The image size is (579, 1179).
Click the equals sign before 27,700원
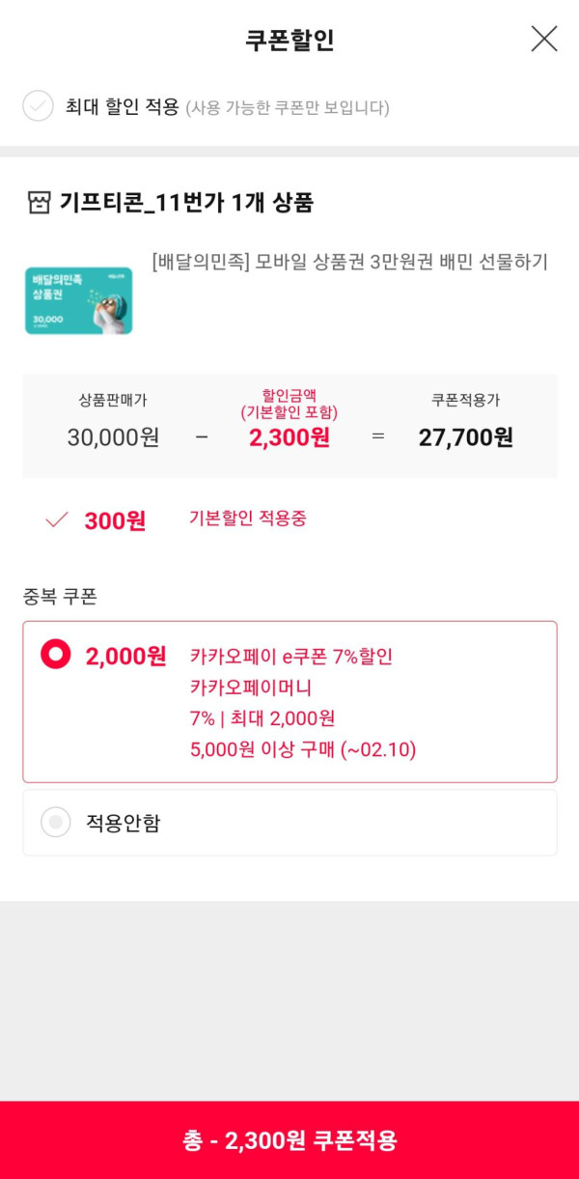pos(378,436)
